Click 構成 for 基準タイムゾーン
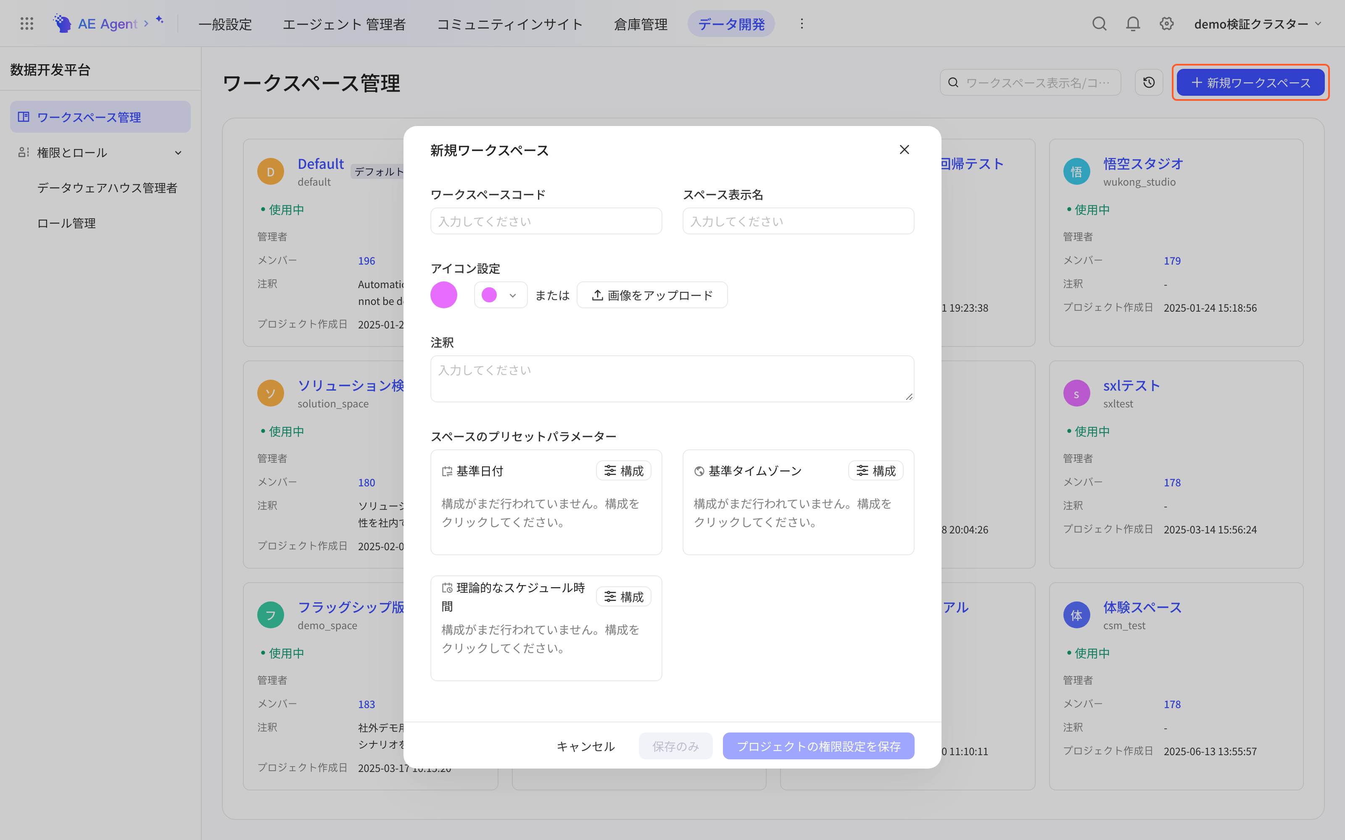Viewport: 1345px width, 840px height. pos(876,470)
